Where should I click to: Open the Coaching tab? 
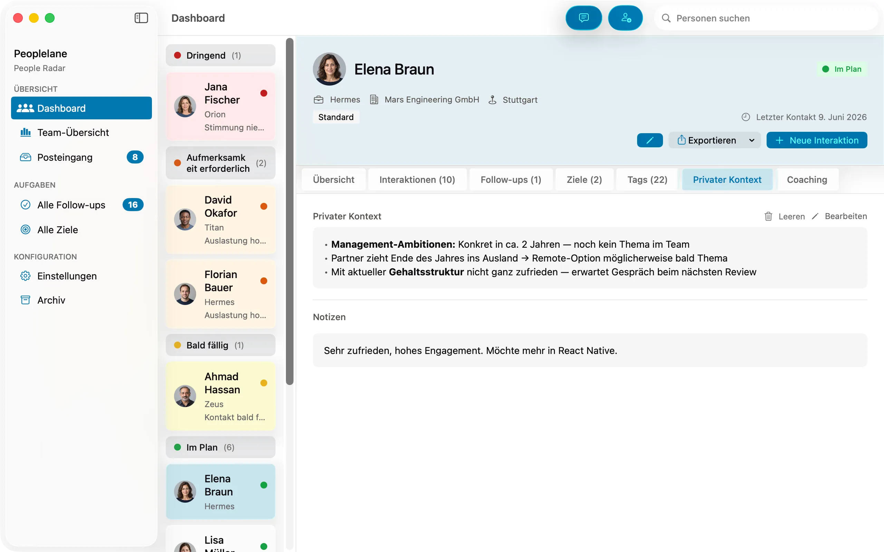tap(807, 180)
